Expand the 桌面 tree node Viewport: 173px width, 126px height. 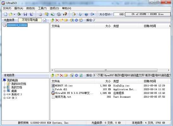click(4, 91)
